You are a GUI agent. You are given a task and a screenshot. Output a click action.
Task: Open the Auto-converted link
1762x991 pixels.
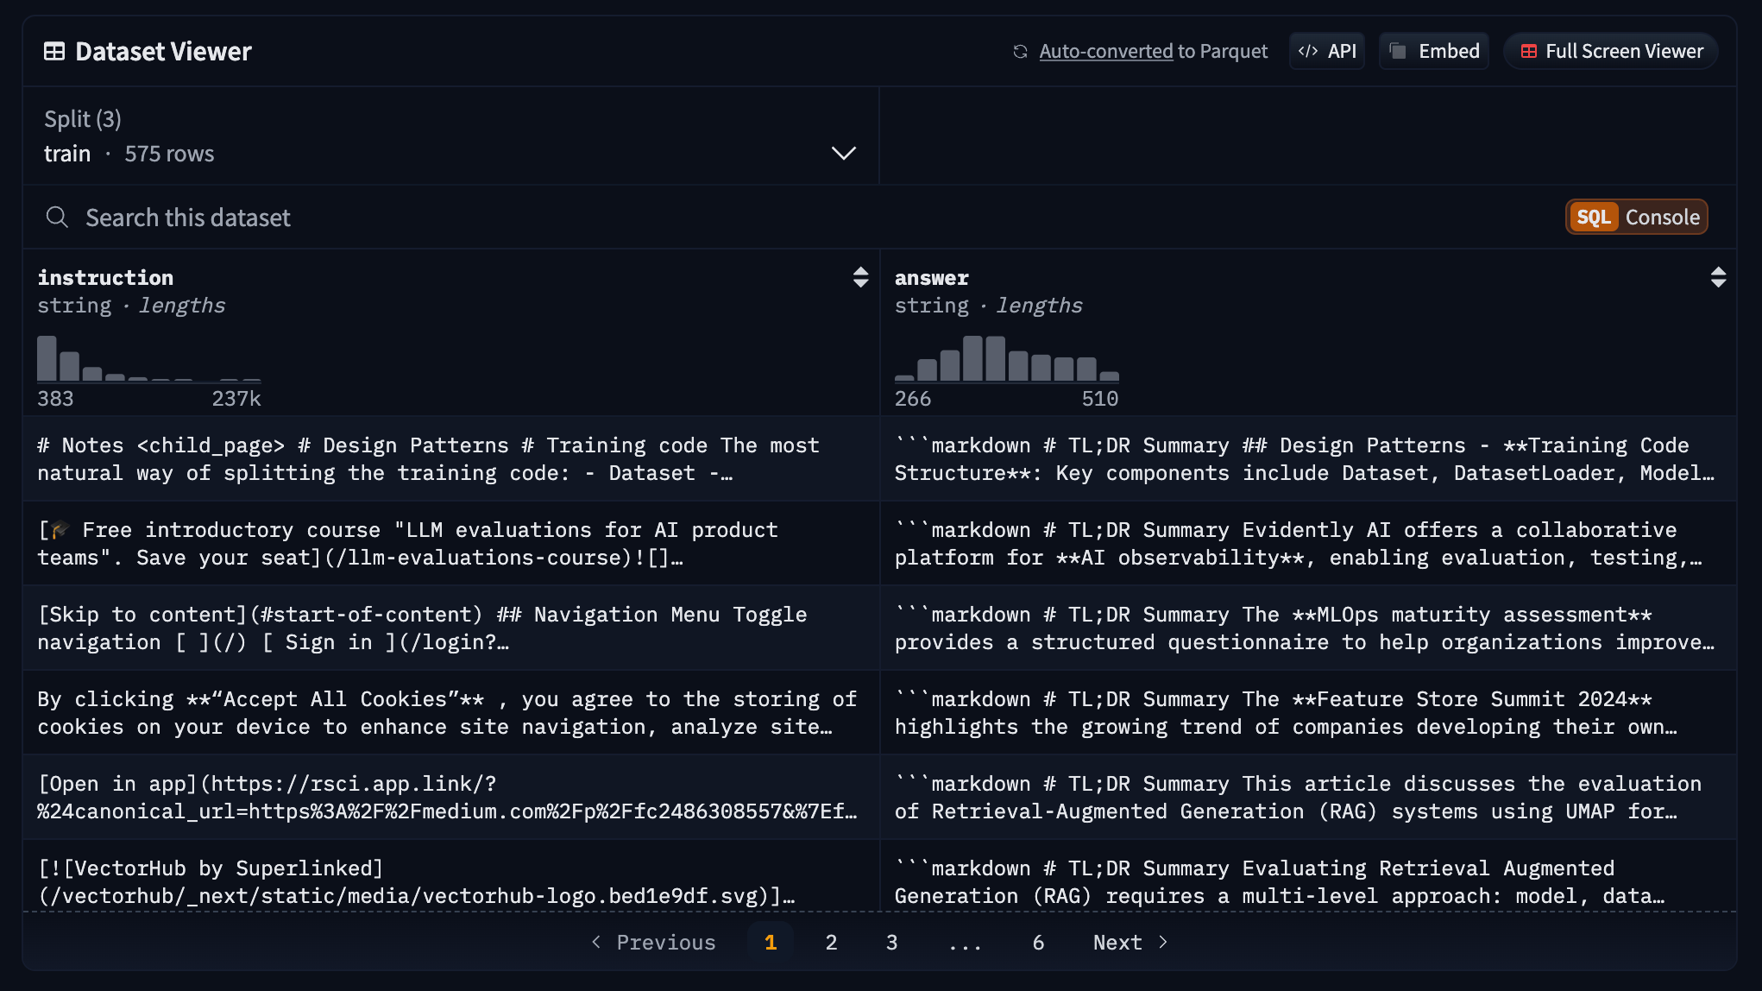click(x=1105, y=52)
